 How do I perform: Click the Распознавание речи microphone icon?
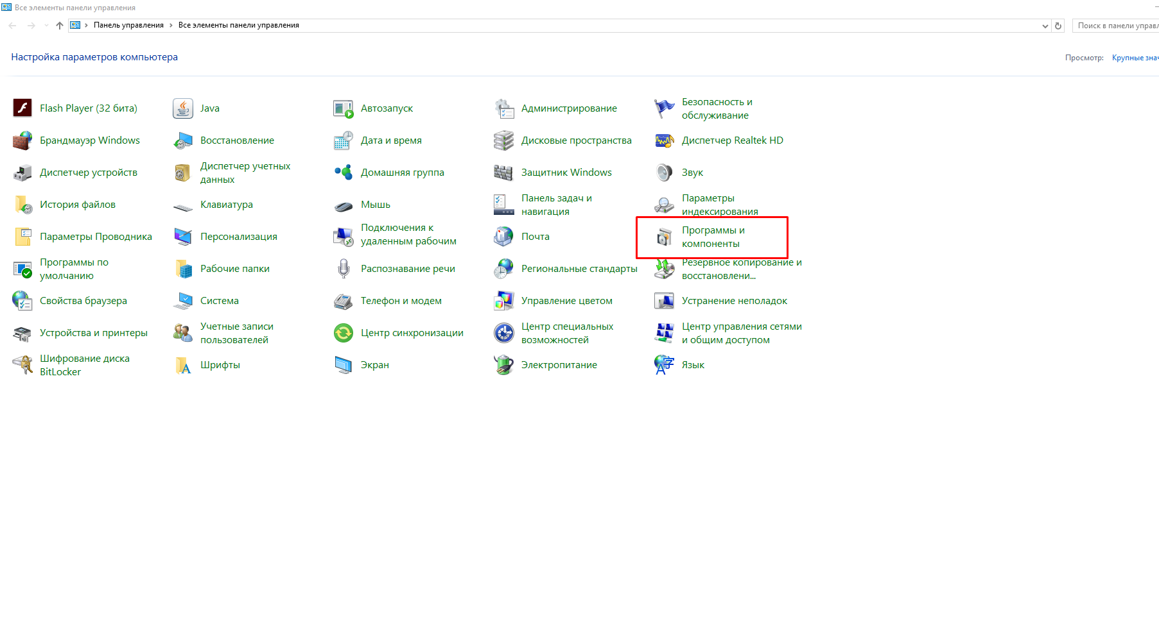(344, 269)
